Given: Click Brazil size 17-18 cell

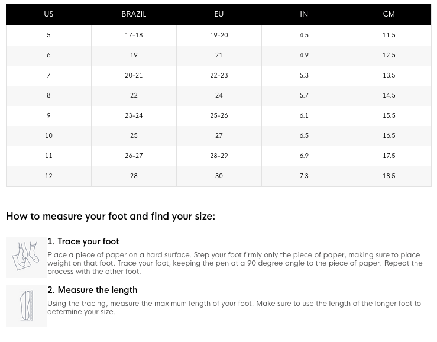Looking at the screenshot, I should (x=134, y=35).
